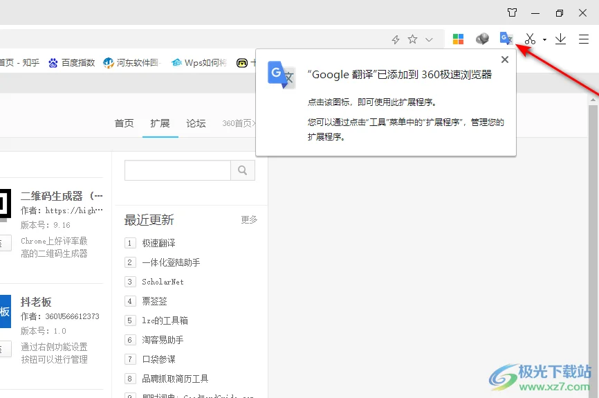Open the colorful apps grid extension icon
Image resolution: width=599 pixels, height=398 pixels.
click(x=458, y=39)
